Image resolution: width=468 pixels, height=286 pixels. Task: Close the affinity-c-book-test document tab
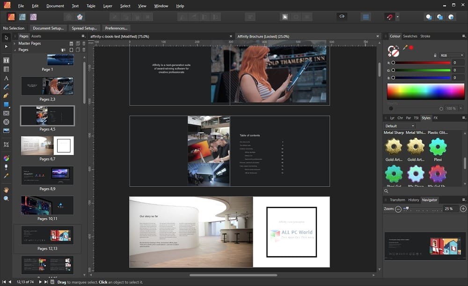pyautogui.click(x=231, y=36)
